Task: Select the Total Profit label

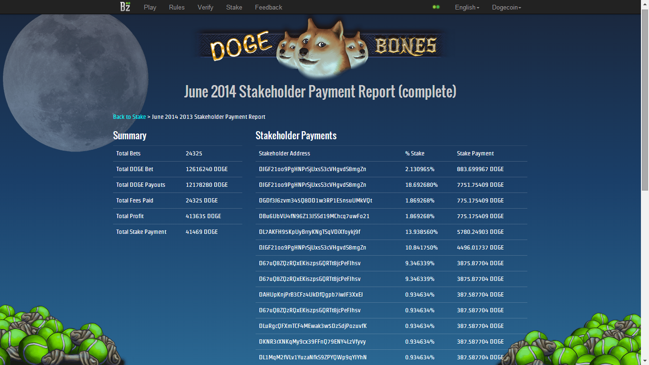Action: (x=130, y=216)
